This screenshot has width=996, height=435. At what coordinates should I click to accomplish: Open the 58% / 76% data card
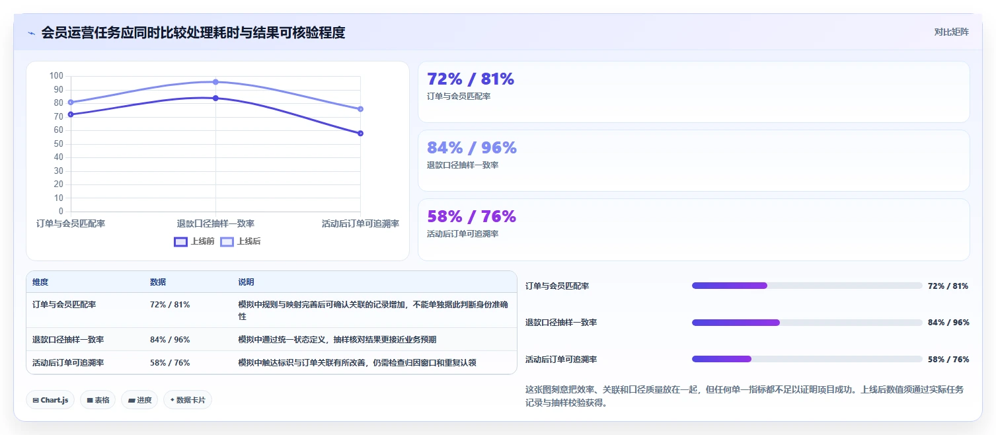tap(694, 229)
